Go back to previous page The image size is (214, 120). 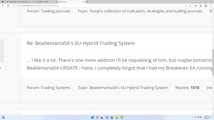[x=3, y=6]
